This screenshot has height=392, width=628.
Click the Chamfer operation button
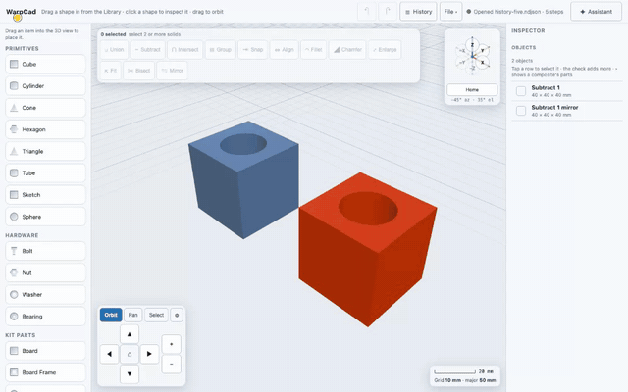coord(347,50)
